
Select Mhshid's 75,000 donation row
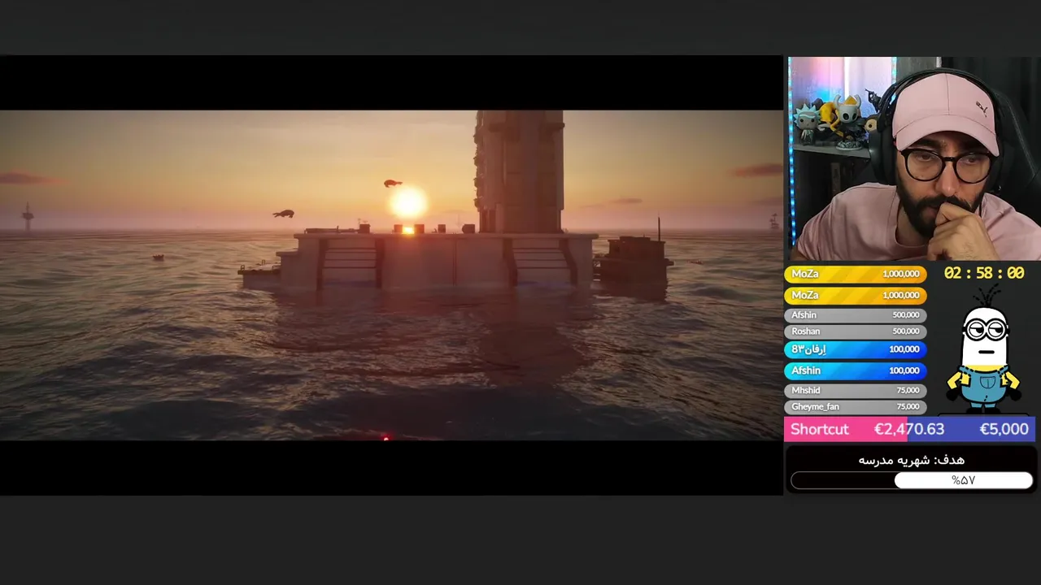pyautogui.click(x=855, y=391)
